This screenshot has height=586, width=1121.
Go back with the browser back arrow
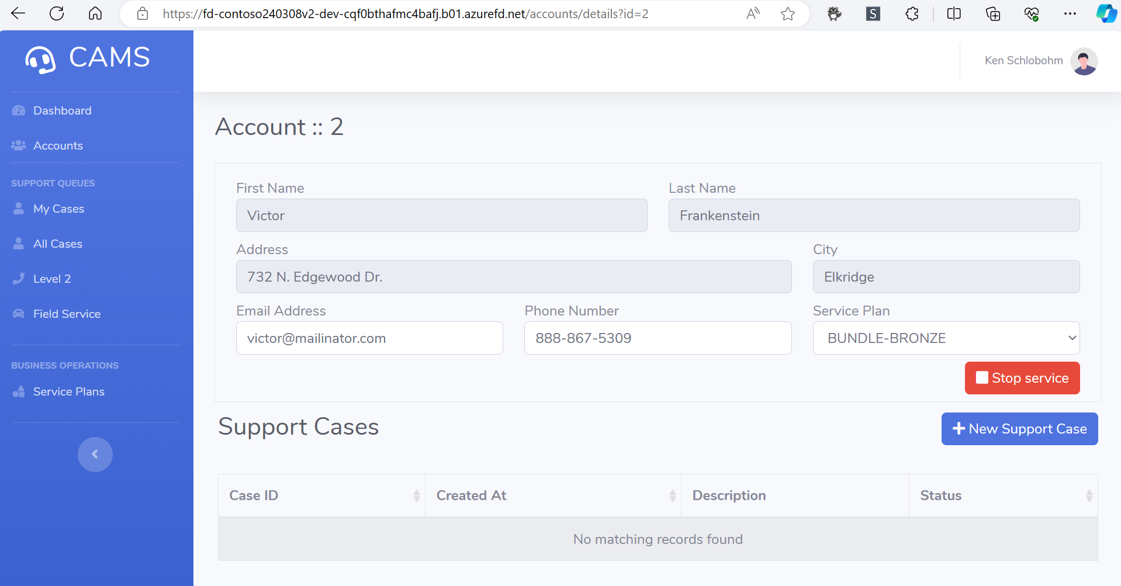pyautogui.click(x=19, y=13)
